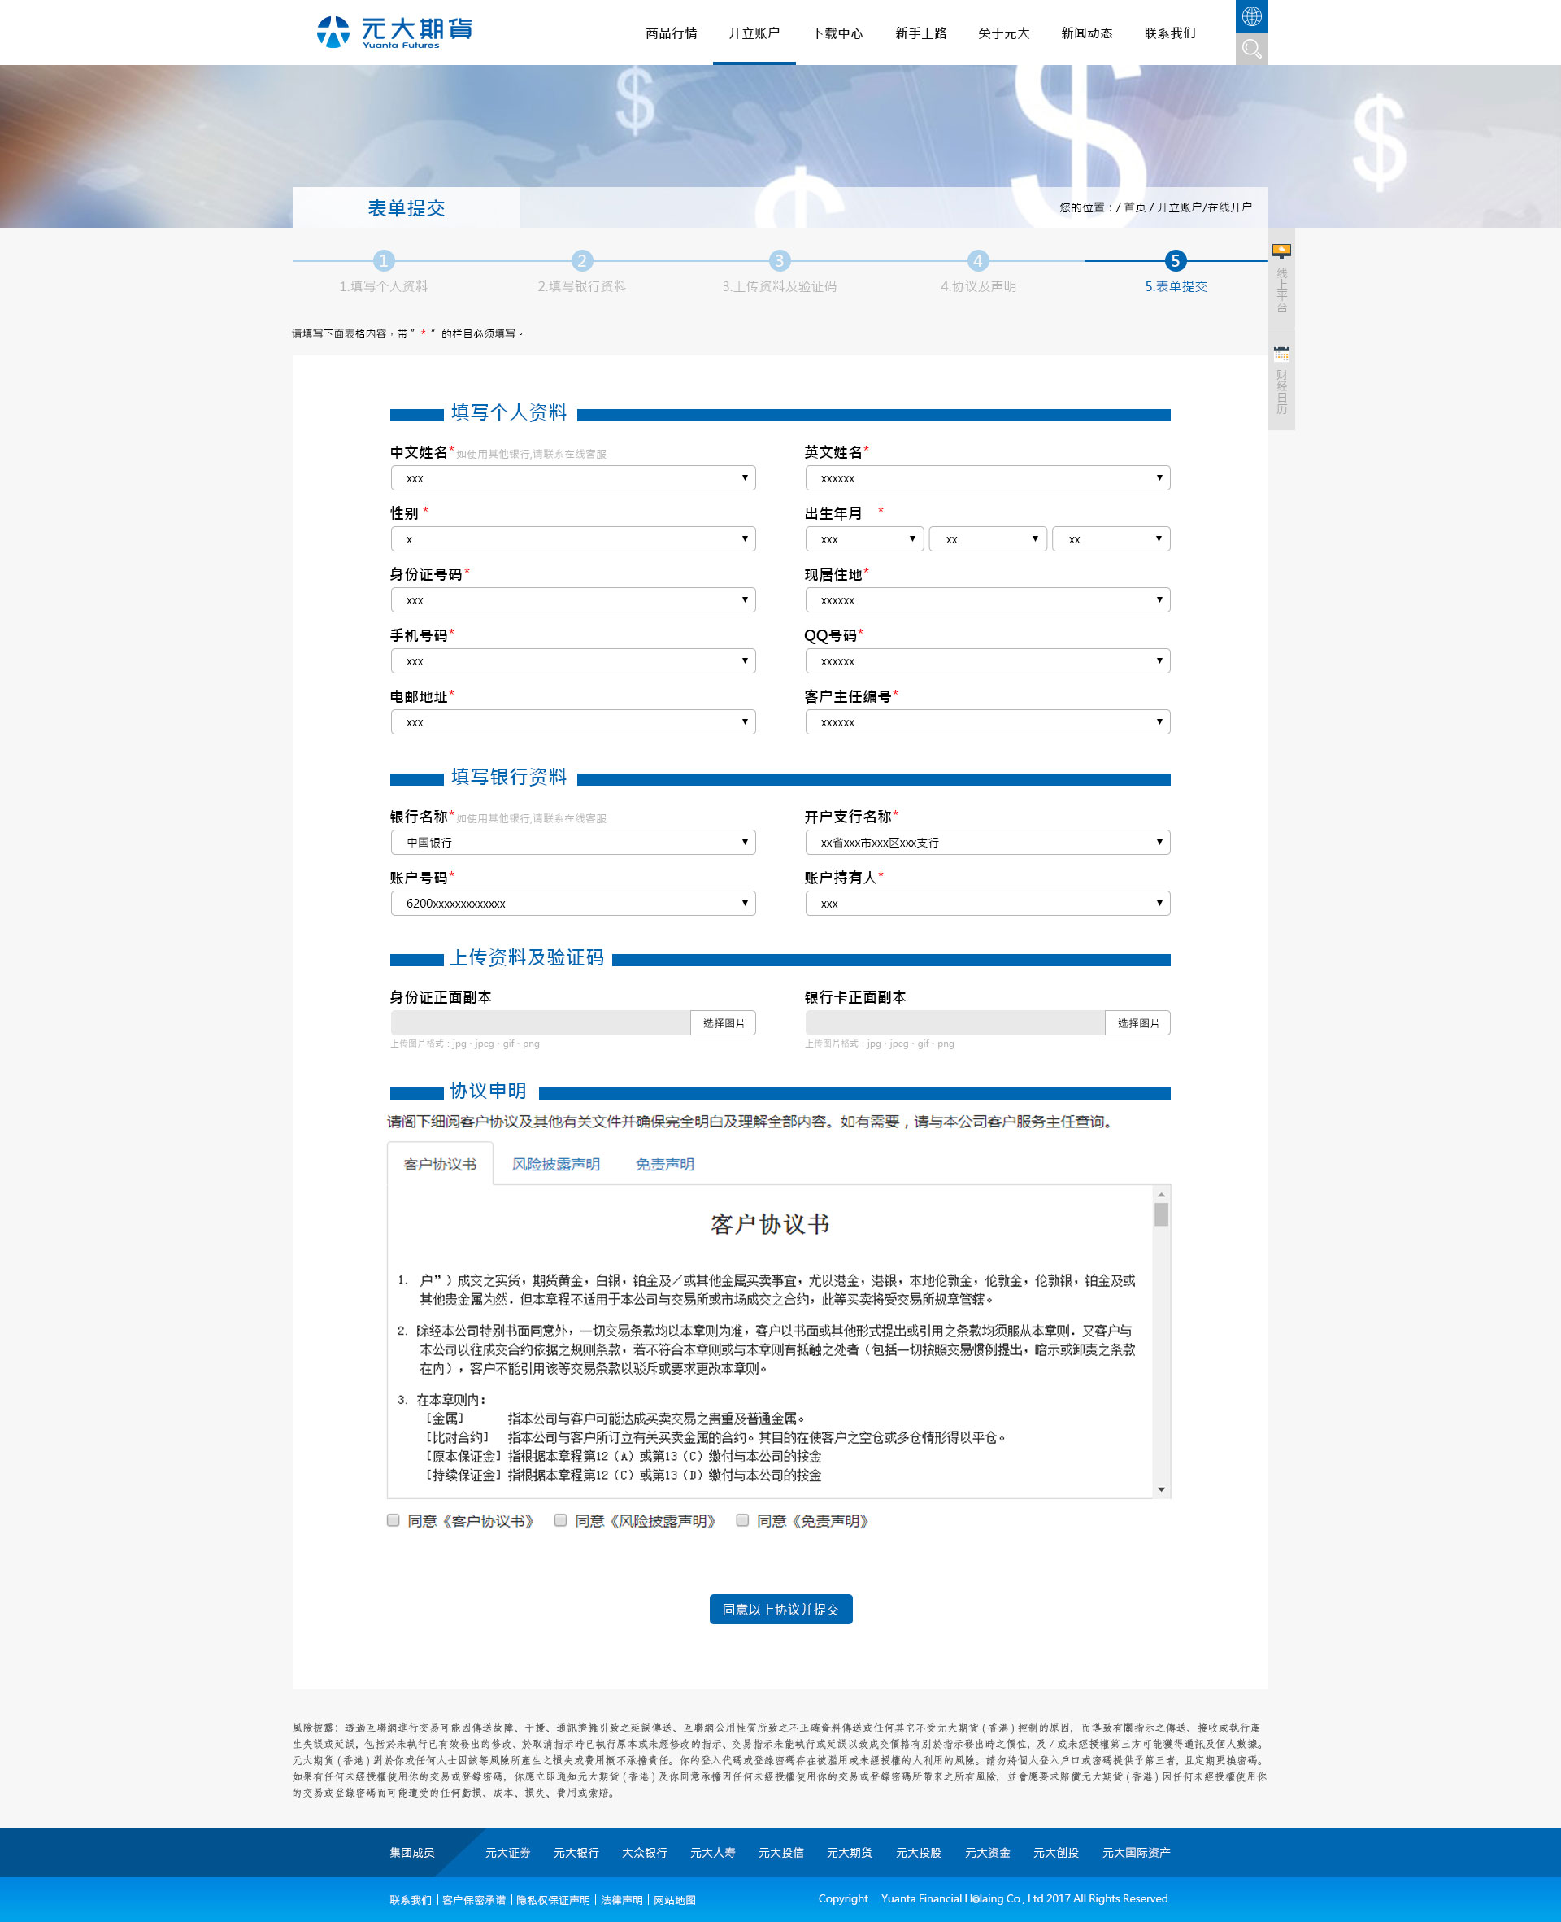Click step 1 circle in progress bar

pyautogui.click(x=383, y=261)
